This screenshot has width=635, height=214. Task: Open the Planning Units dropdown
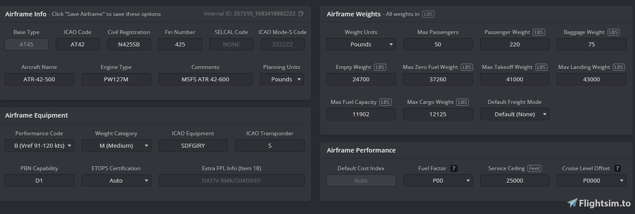point(281,80)
